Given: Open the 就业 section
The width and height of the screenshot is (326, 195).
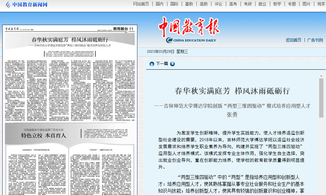Looking at the screenshot, I should tap(262, 4).
